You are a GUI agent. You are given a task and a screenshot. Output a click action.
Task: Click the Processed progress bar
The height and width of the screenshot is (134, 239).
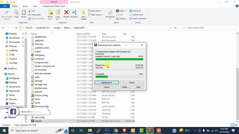[119, 77]
